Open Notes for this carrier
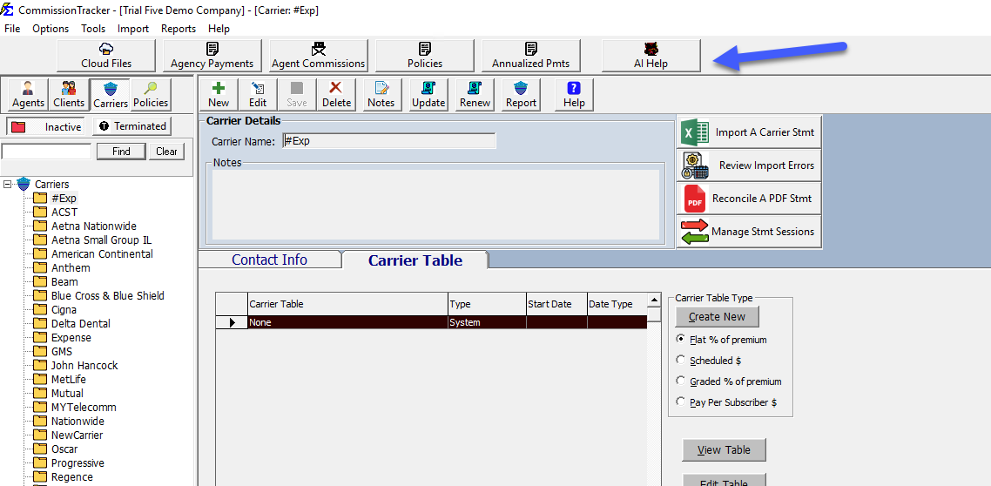Image resolution: width=991 pixels, height=486 pixels. point(381,94)
